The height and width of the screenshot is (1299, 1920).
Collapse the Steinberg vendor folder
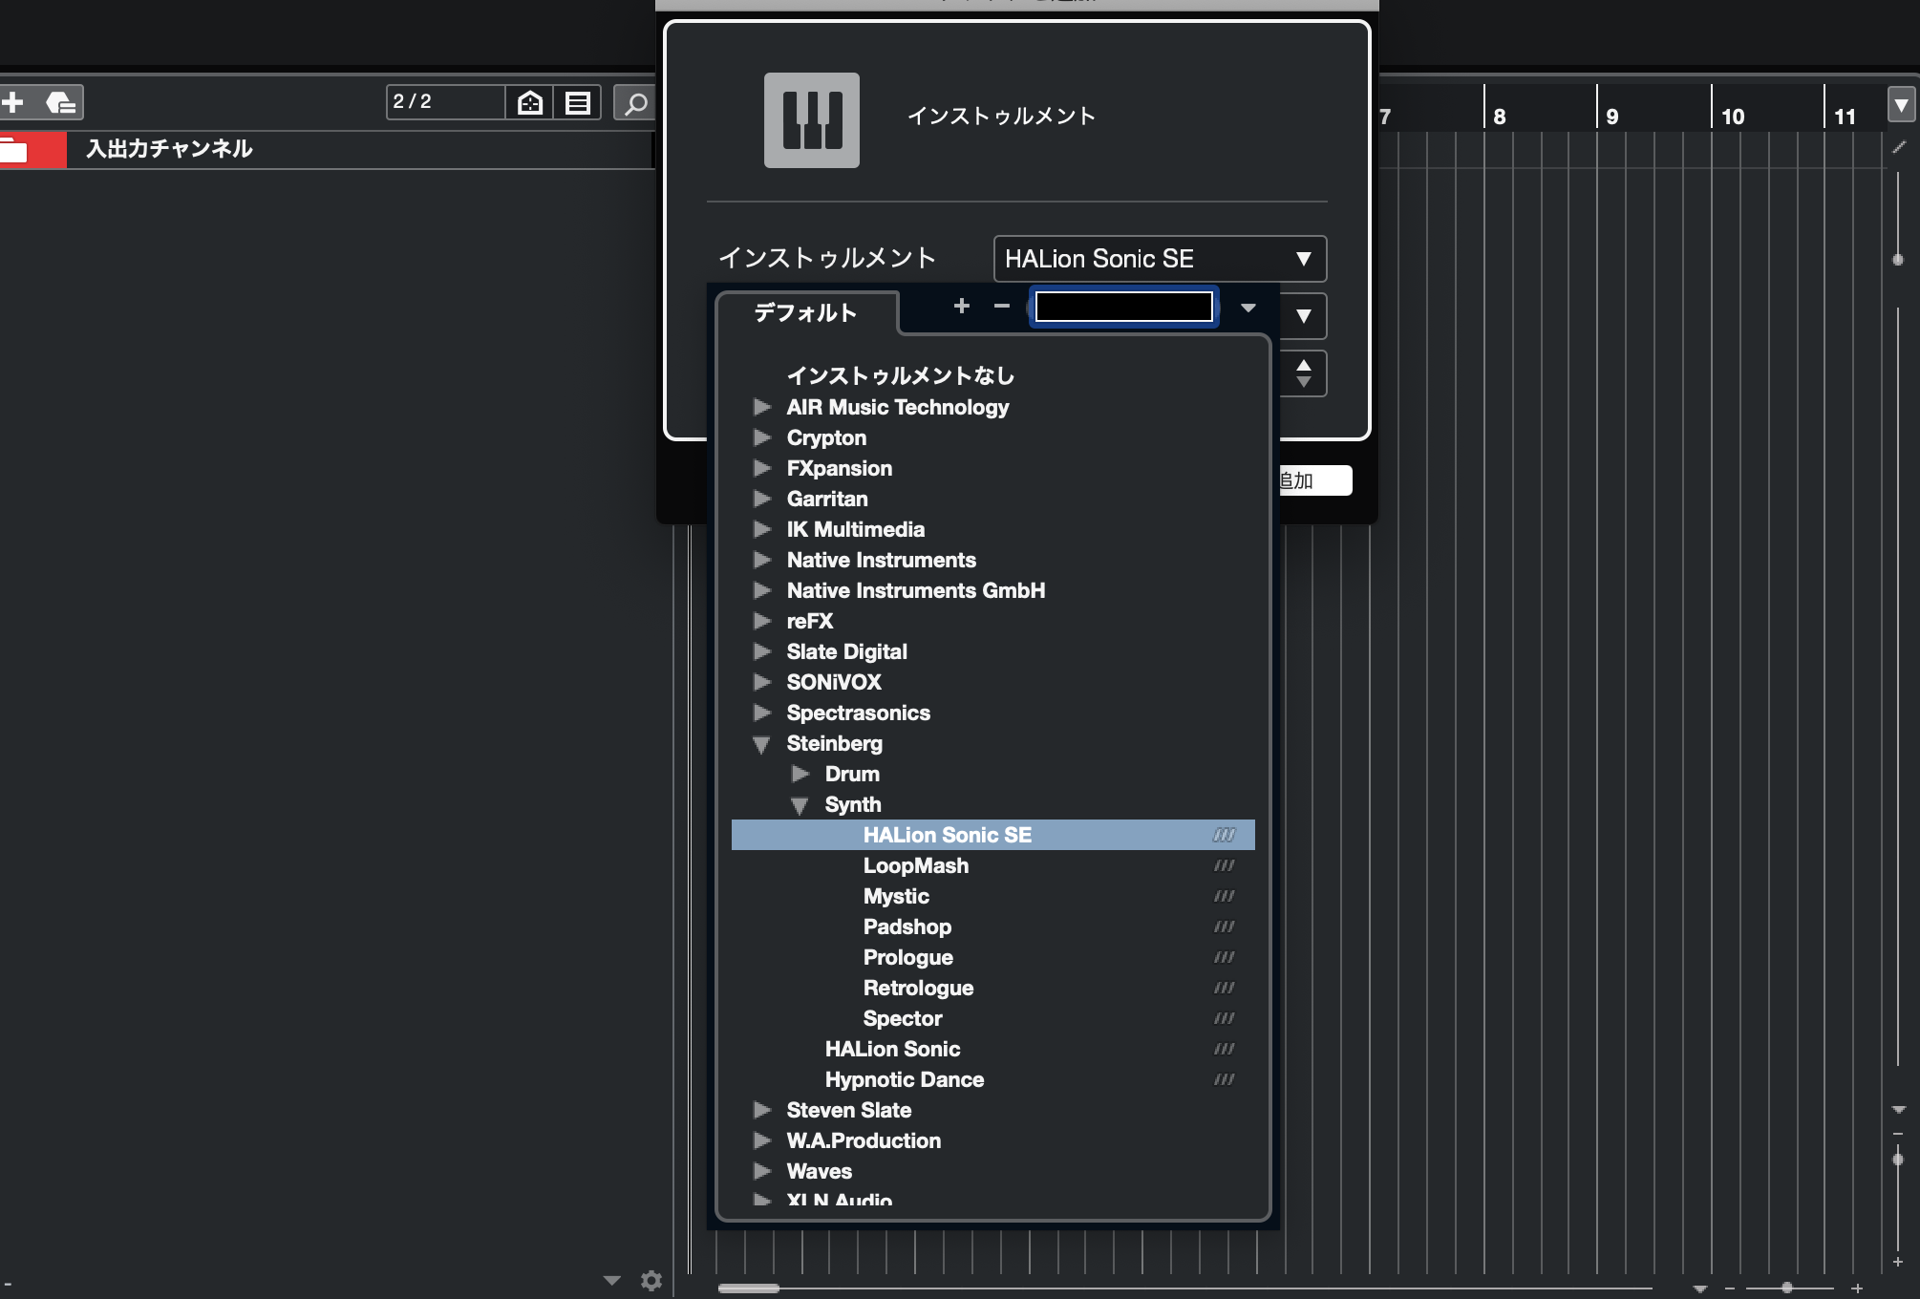[761, 744]
